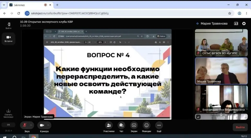The image size is (251, 138).
Task: Go back in the browser
Action: pos(4,13)
